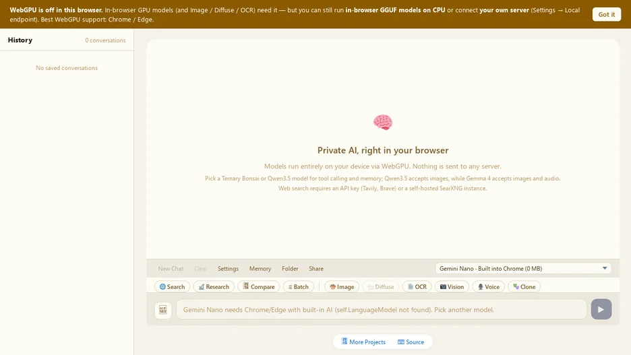
Task: Send message with the play arrow button
Action: tap(601, 309)
